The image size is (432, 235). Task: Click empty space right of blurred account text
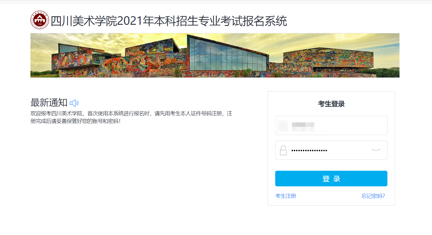pos(354,126)
